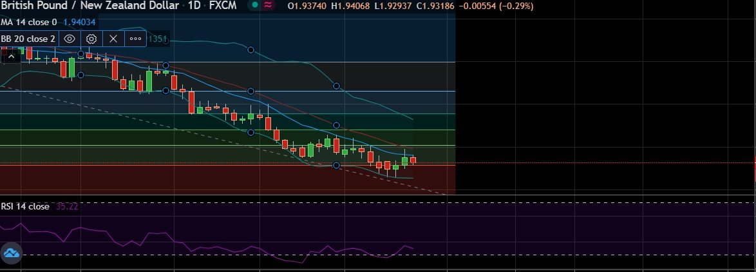This screenshot has height=272, width=756.
Task: Open Bollinger Bands settings gear
Action: point(91,39)
